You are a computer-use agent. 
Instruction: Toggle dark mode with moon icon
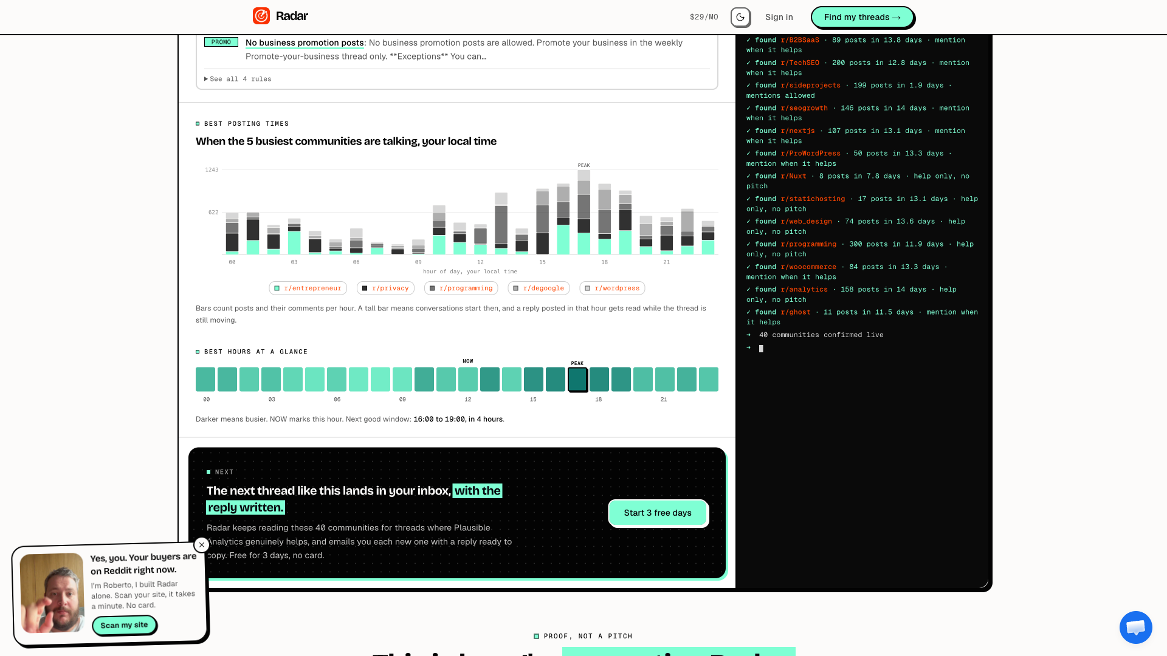(740, 17)
